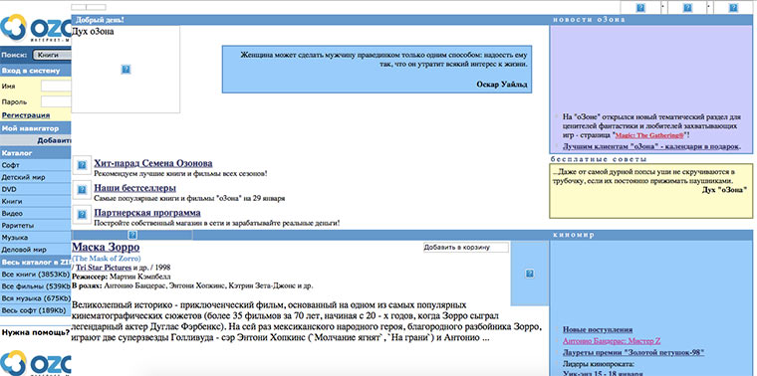Click the Каталог sidebar header
This screenshot has height=376, width=757.
coord(35,153)
